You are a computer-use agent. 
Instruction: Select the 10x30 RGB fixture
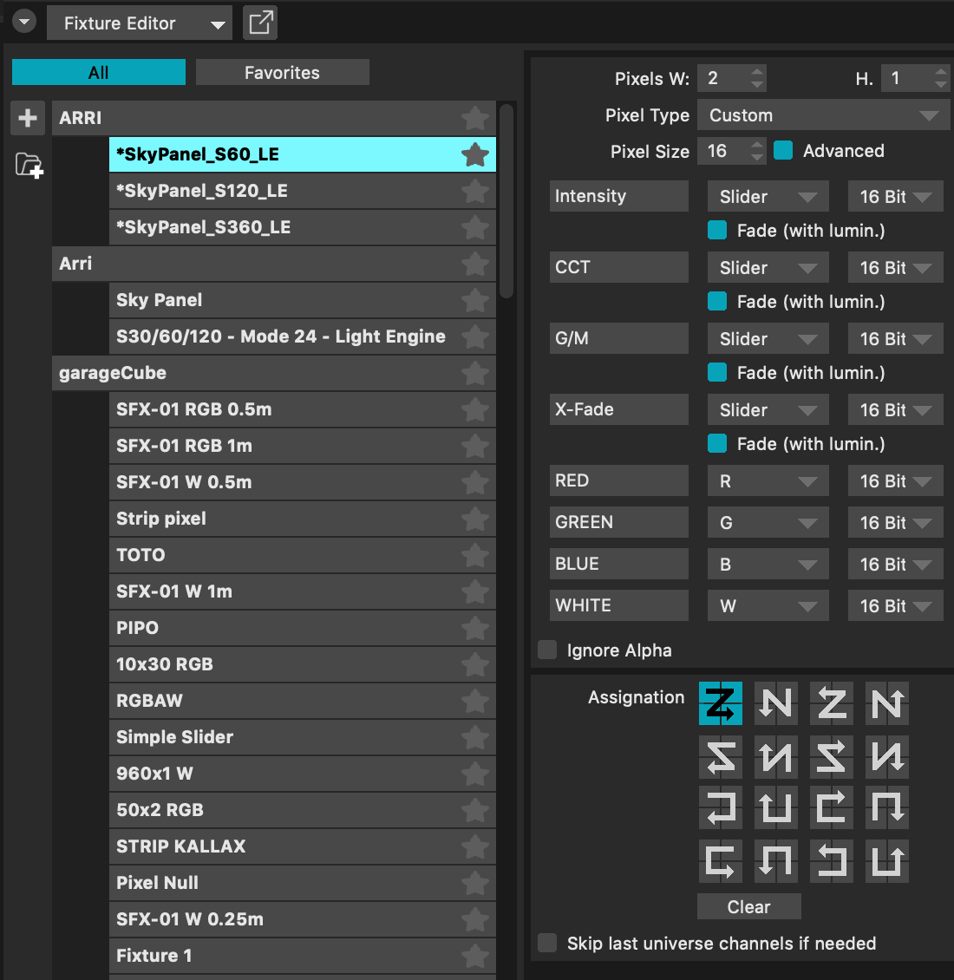[303, 664]
